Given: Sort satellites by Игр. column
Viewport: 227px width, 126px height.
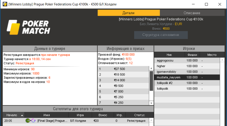Looking at the screenshot, I should (x=120, y=115).
